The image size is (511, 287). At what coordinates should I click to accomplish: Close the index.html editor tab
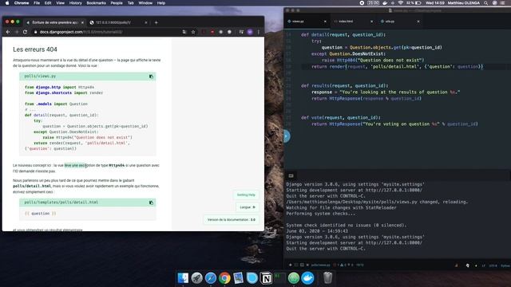point(371,22)
